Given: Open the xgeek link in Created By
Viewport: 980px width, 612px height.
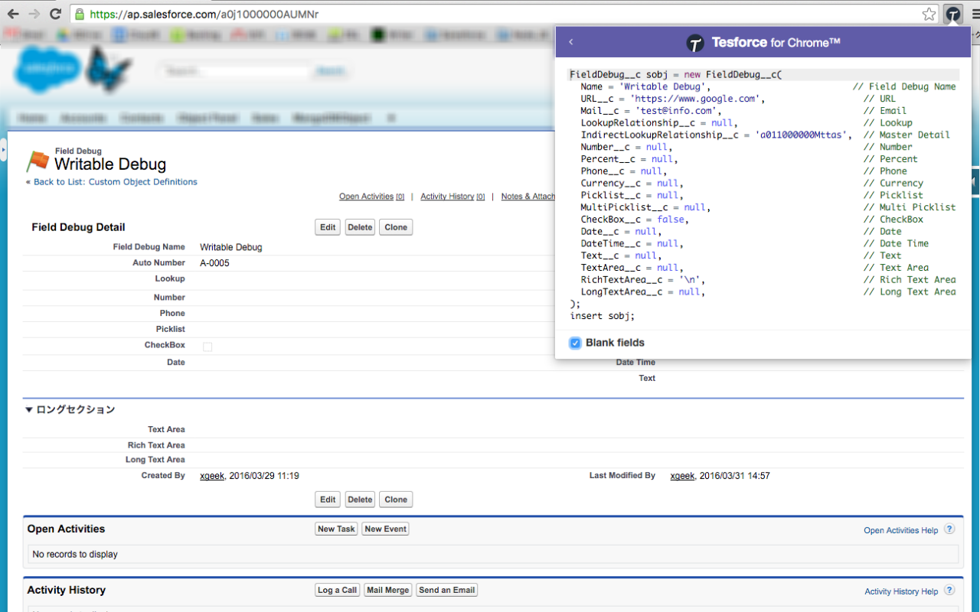Looking at the screenshot, I should [x=212, y=476].
